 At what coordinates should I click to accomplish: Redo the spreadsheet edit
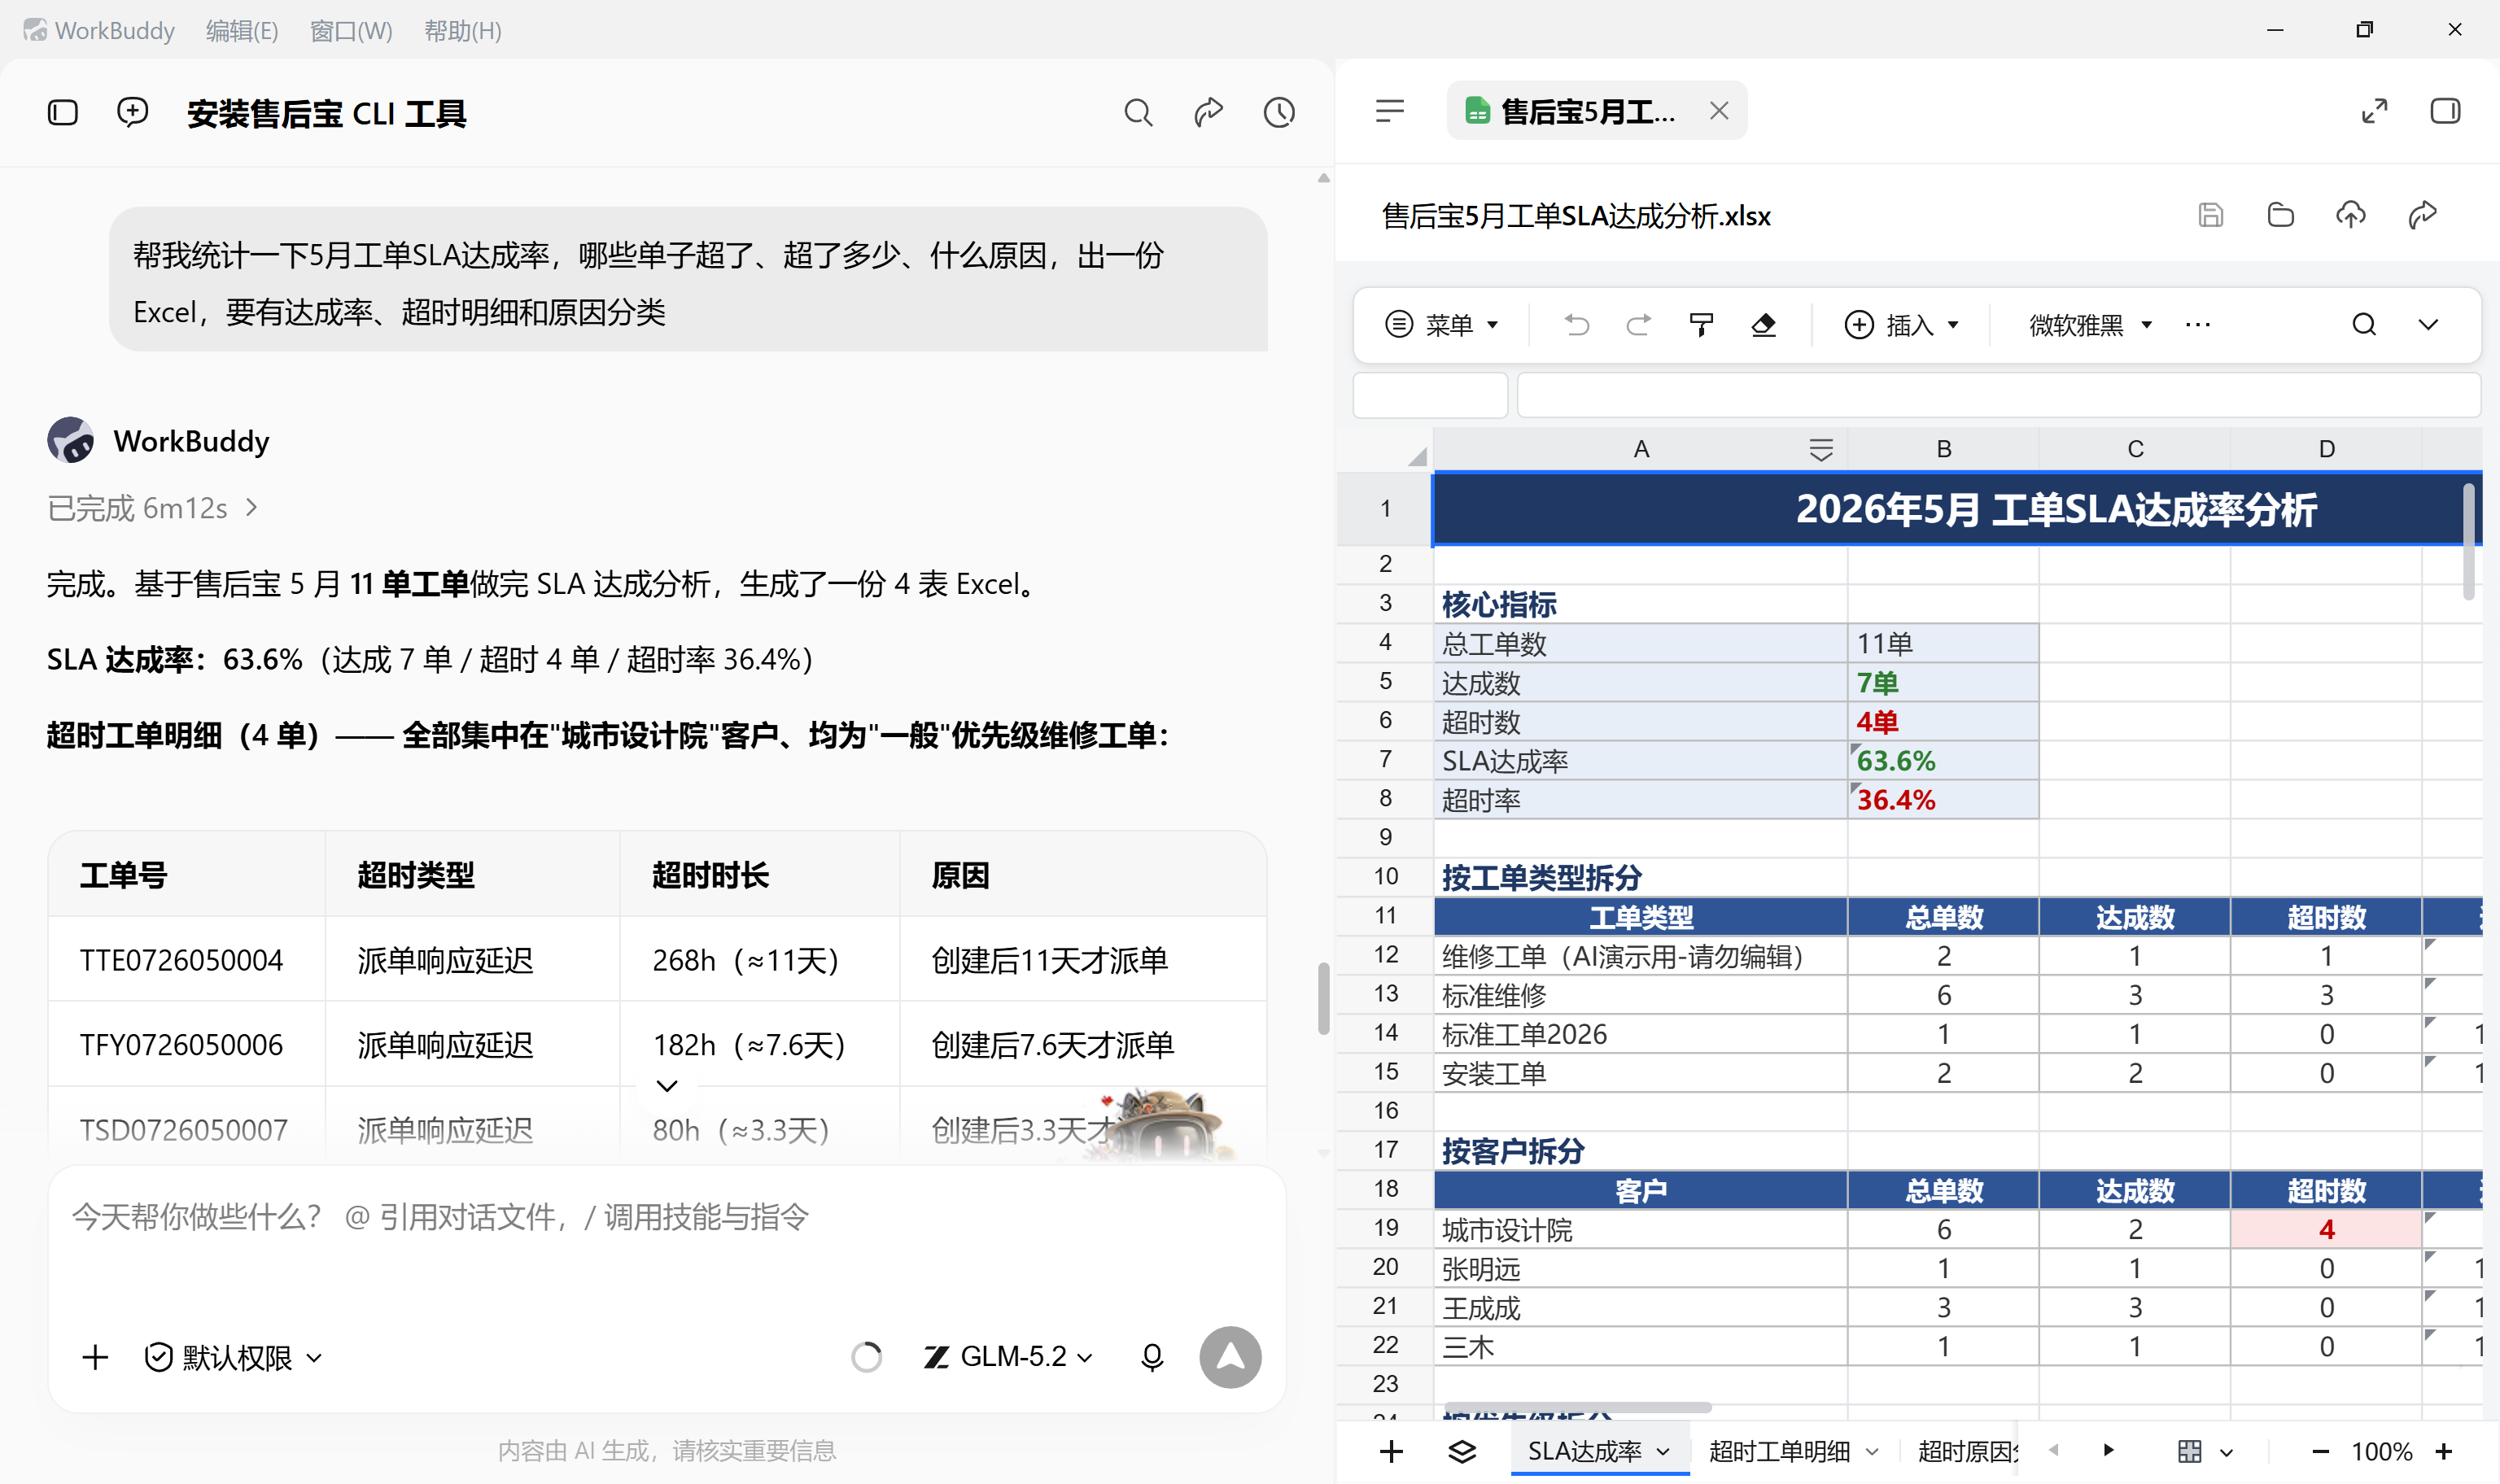[1638, 325]
